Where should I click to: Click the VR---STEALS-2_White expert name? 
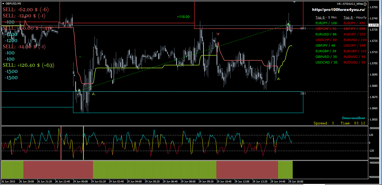click(350, 4)
